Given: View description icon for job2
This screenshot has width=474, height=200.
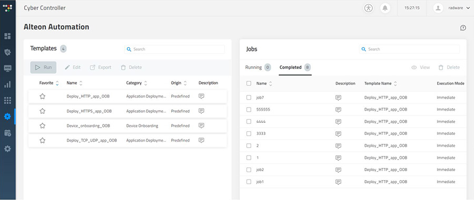Looking at the screenshot, I should (x=338, y=170).
